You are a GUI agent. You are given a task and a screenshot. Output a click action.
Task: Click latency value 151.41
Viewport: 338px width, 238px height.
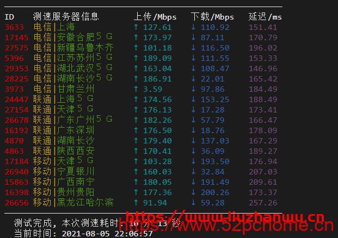(263, 27)
